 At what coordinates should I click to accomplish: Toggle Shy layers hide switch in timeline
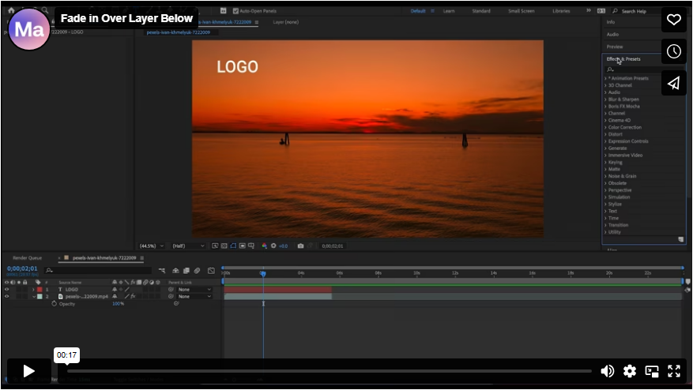click(175, 271)
